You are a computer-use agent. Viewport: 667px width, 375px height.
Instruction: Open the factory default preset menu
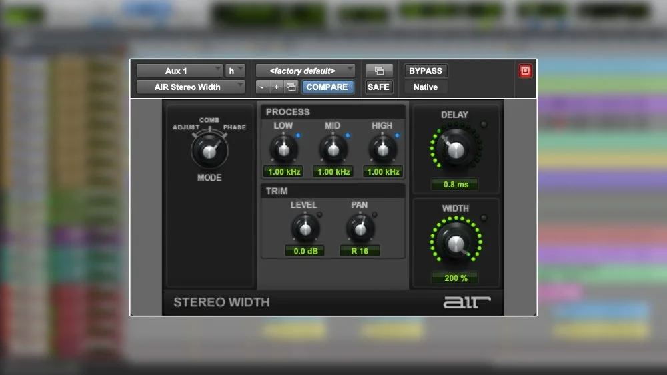(x=305, y=71)
